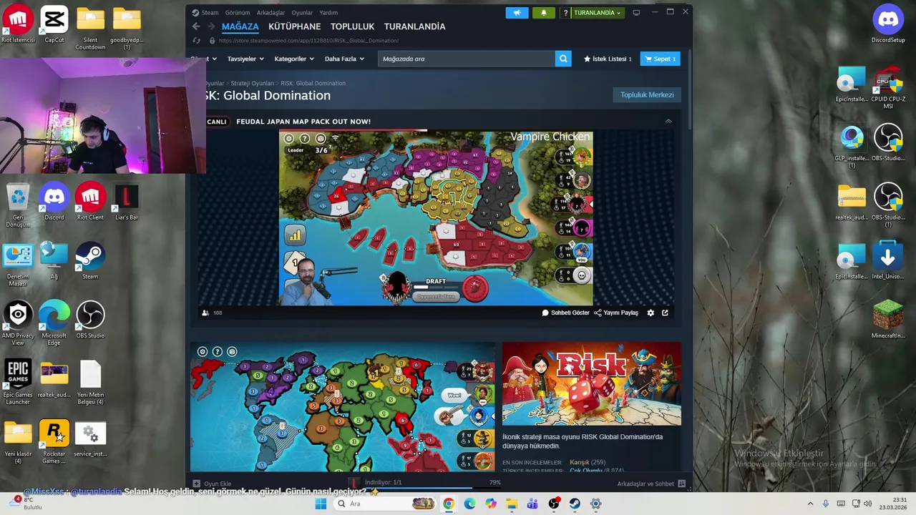
Task: Switch to KÜTÜPHANE tab
Action: point(294,26)
